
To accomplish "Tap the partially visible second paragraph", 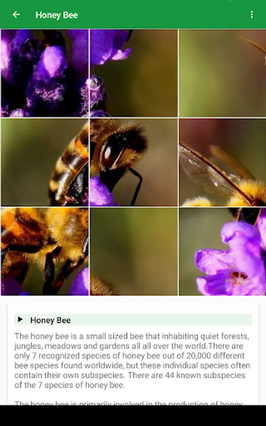I will [129, 403].
